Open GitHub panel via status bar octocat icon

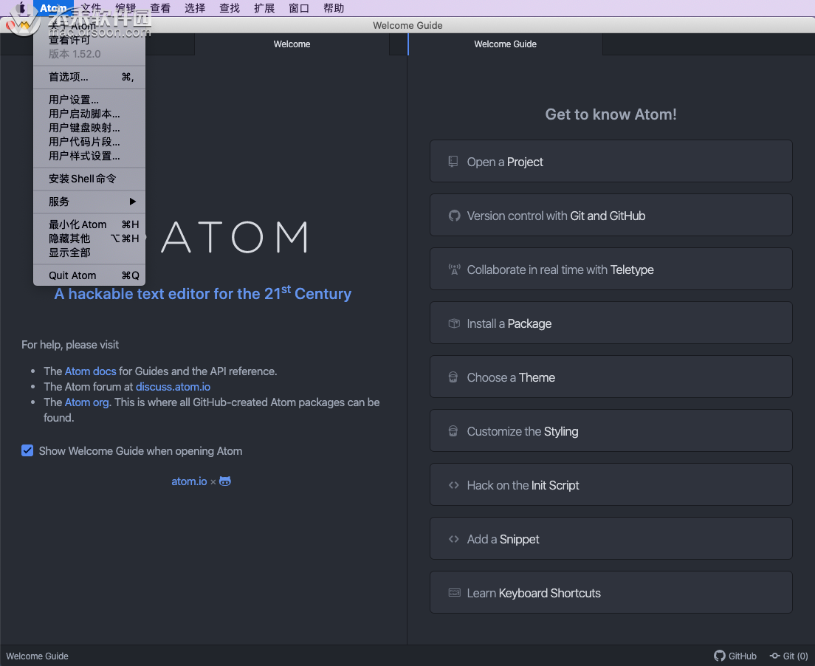pyautogui.click(x=718, y=656)
